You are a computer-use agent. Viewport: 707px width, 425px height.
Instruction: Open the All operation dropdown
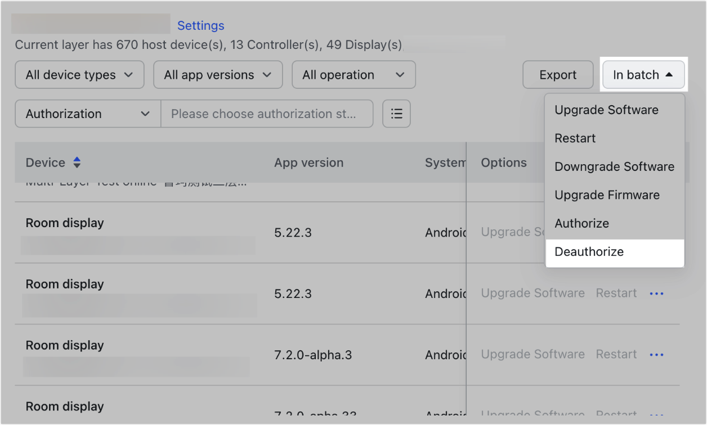pos(353,75)
